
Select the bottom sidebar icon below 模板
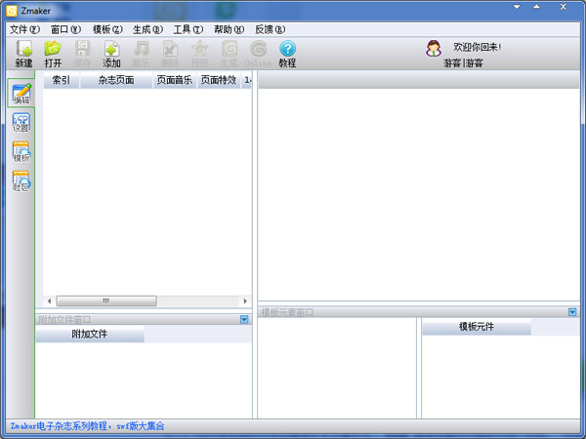21,181
